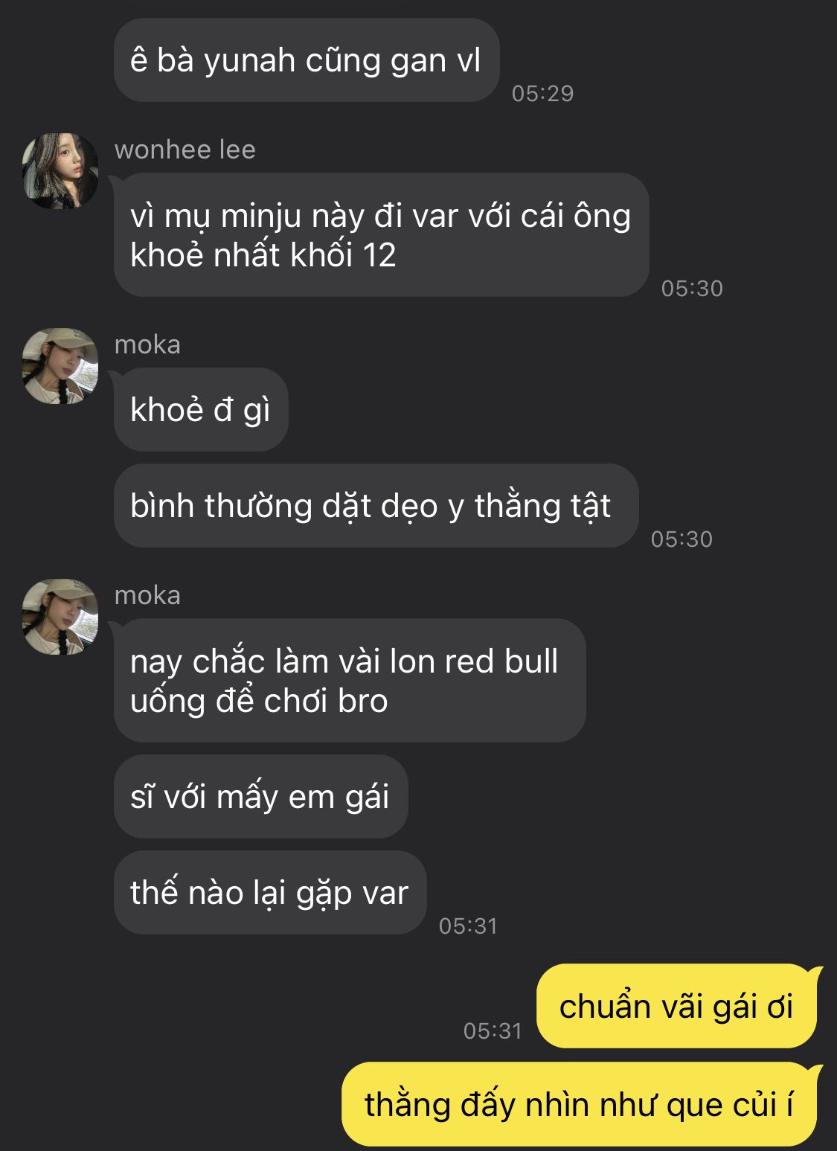Tap the 'bình thường dặt dẹo y thằng tật' message

click(x=376, y=506)
